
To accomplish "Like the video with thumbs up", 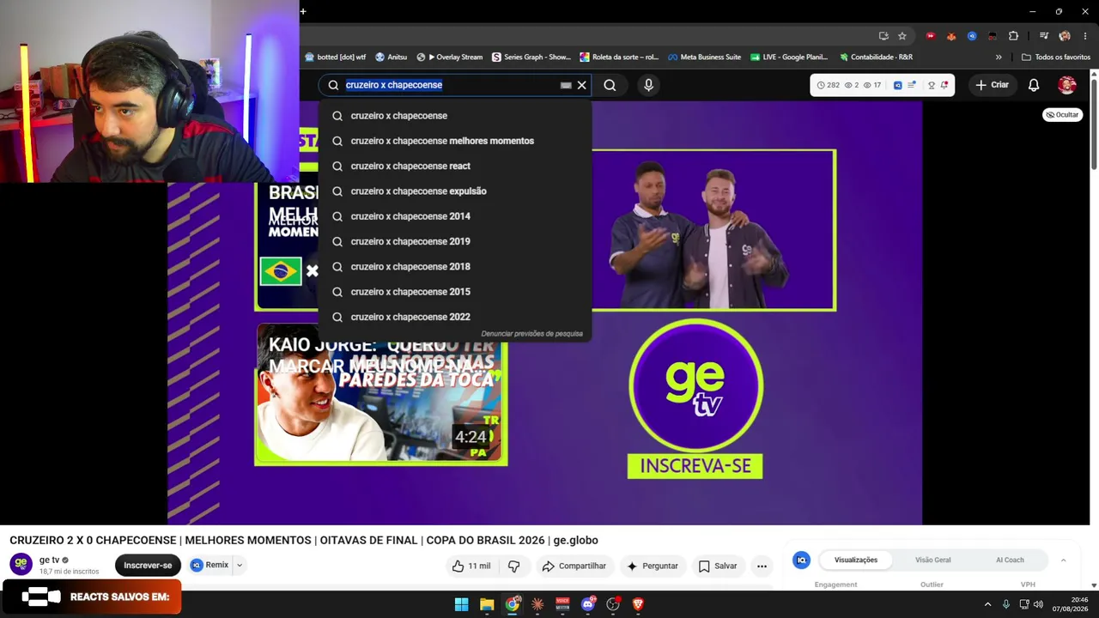I will (x=471, y=566).
